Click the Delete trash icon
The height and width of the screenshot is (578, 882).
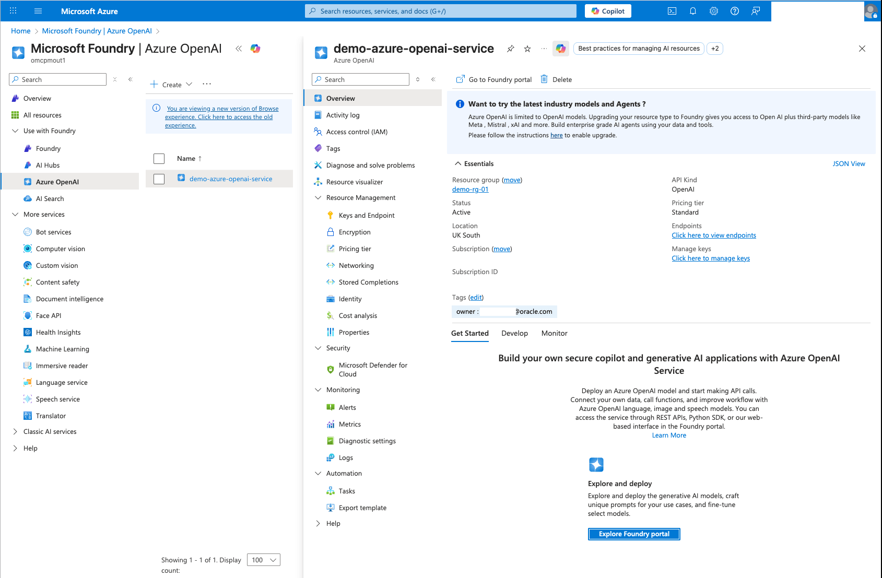(544, 79)
